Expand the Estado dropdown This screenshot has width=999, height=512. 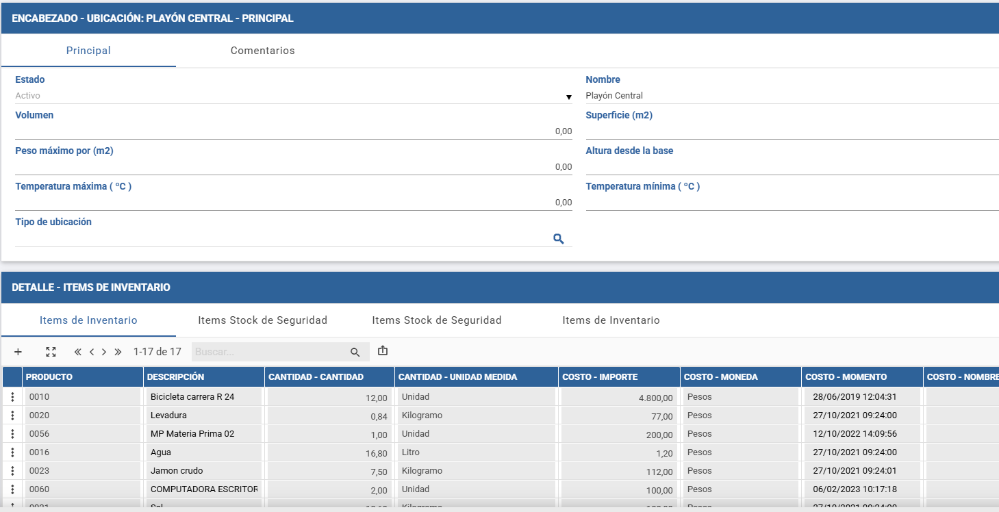click(x=568, y=97)
